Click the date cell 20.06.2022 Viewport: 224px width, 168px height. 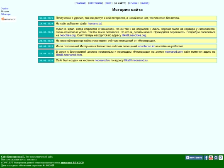(46, 41)
